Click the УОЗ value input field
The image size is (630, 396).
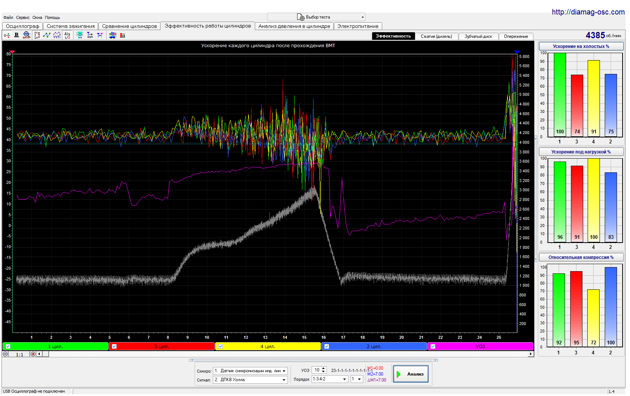pyautogui.click(x=316, y=370)
